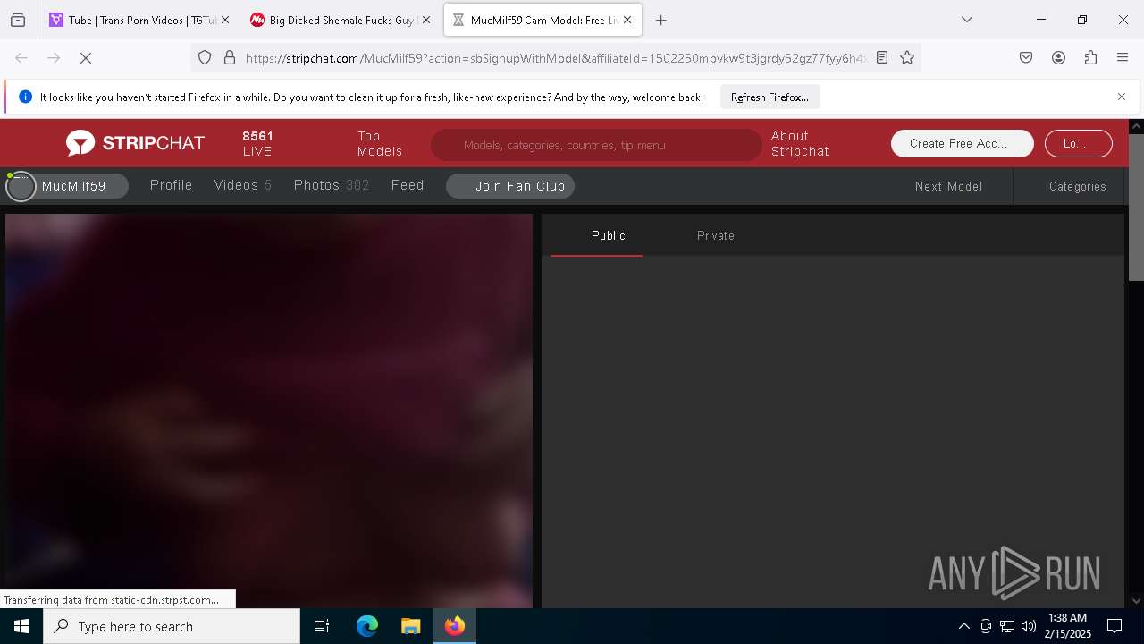Show hidden system tray icons
The width and height of the screenshot is (1144, 644).
tap(963, 626)
